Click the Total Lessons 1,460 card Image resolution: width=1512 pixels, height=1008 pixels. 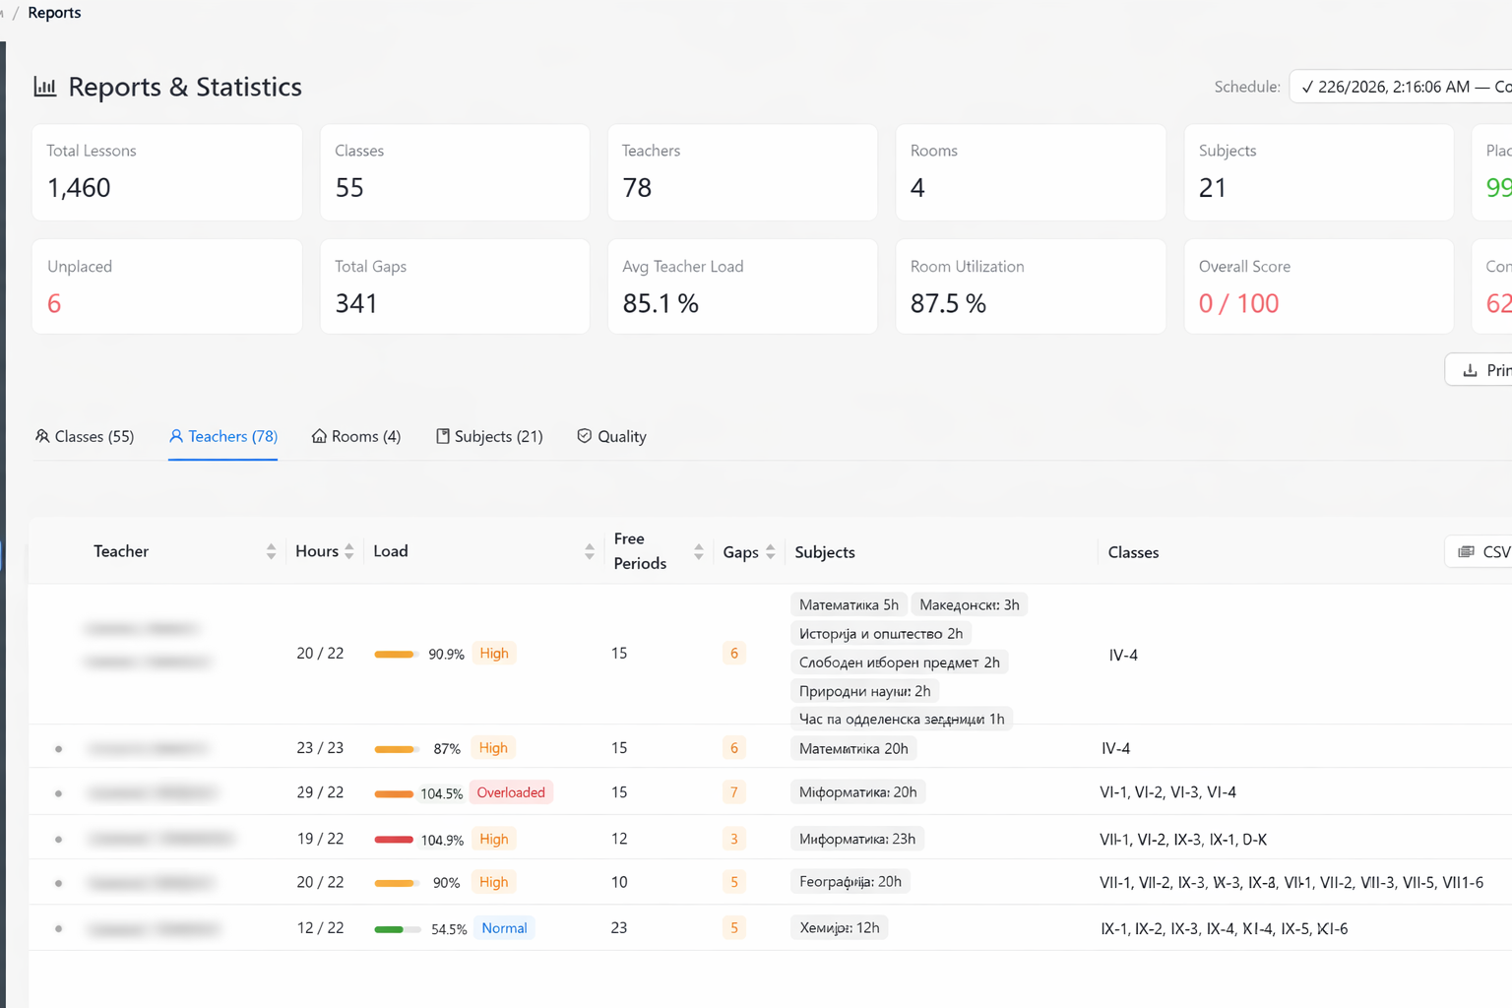[167, 172]
